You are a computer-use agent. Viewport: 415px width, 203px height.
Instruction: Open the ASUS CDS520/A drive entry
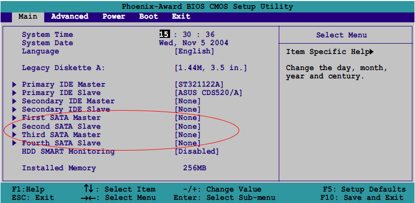(x=209, y=93)
